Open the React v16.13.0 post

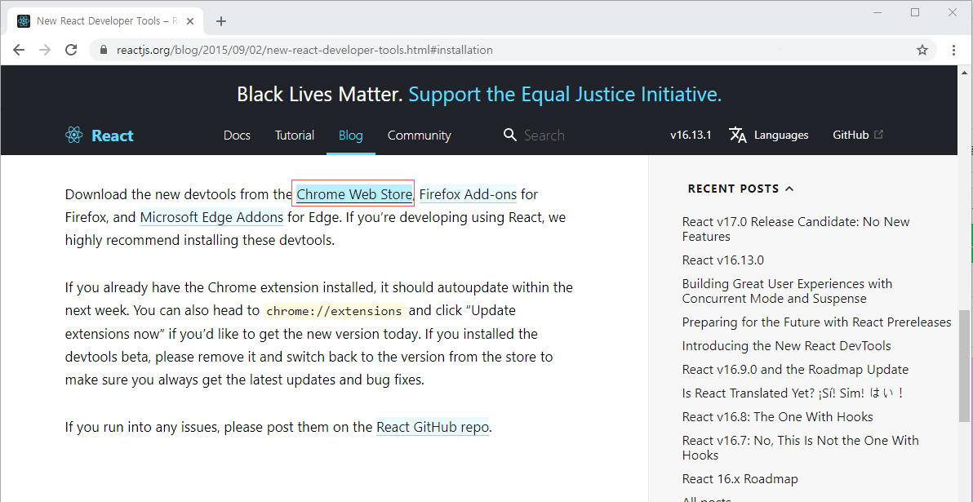pos(723,260)
